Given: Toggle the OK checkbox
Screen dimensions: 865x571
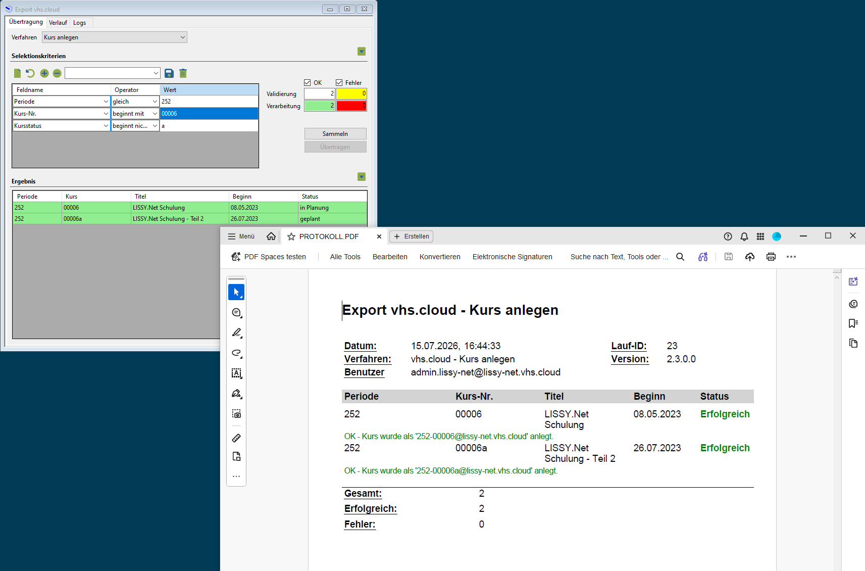Looking at the screenshot, I should point(307,82).
